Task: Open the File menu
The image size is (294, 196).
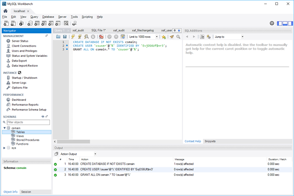Action: 5,17
